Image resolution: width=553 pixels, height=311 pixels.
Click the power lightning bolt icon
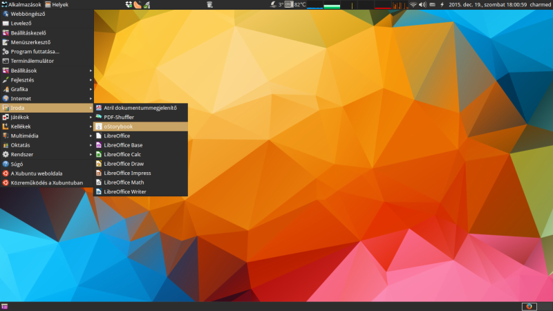tap(442, 5)
